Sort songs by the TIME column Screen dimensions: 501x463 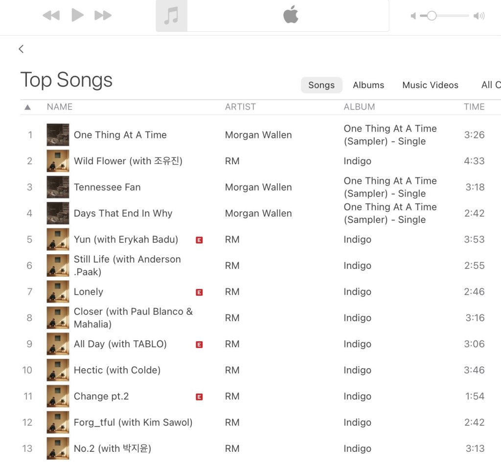[474, 107]
